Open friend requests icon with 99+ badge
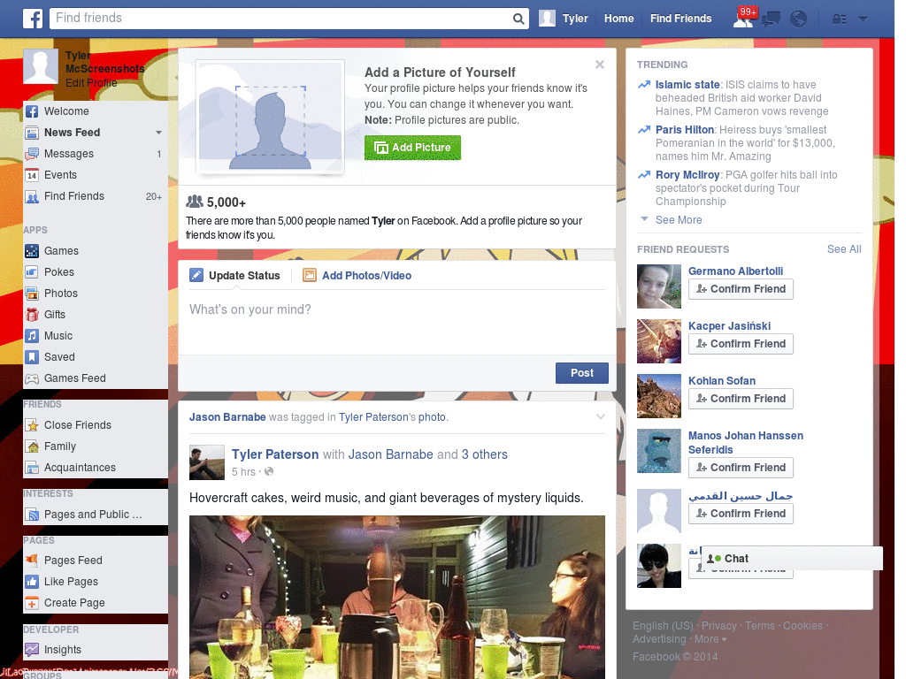The image size is (906, 679). pos(744,18)
